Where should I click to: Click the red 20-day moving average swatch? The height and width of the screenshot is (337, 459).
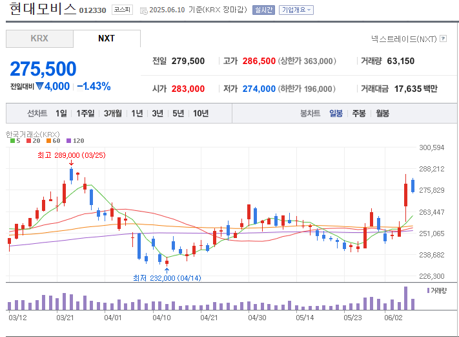point(28,141)
